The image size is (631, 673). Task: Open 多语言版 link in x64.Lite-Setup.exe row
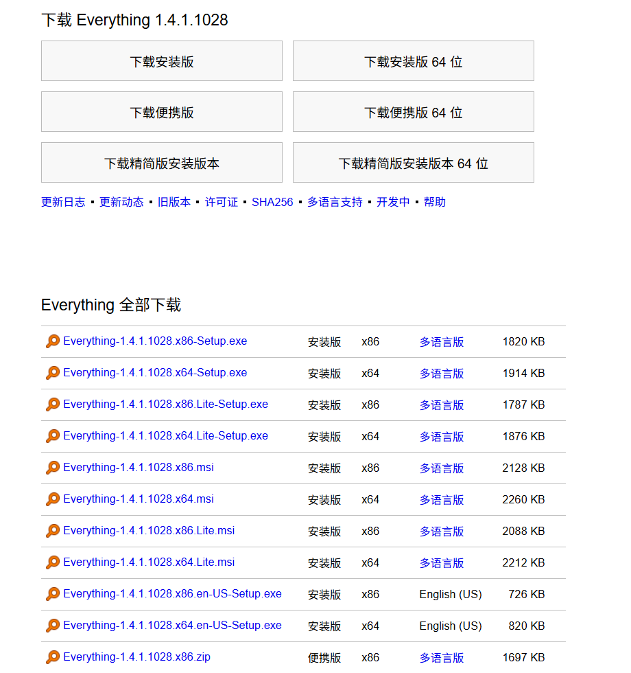click(442, 437)
